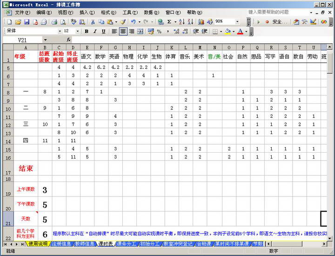
Task: Click the Sort Ascending icon
Action: pyautogui.click(x=181, y=22)
